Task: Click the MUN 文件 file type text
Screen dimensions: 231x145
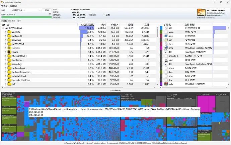Action: (191, 68)
